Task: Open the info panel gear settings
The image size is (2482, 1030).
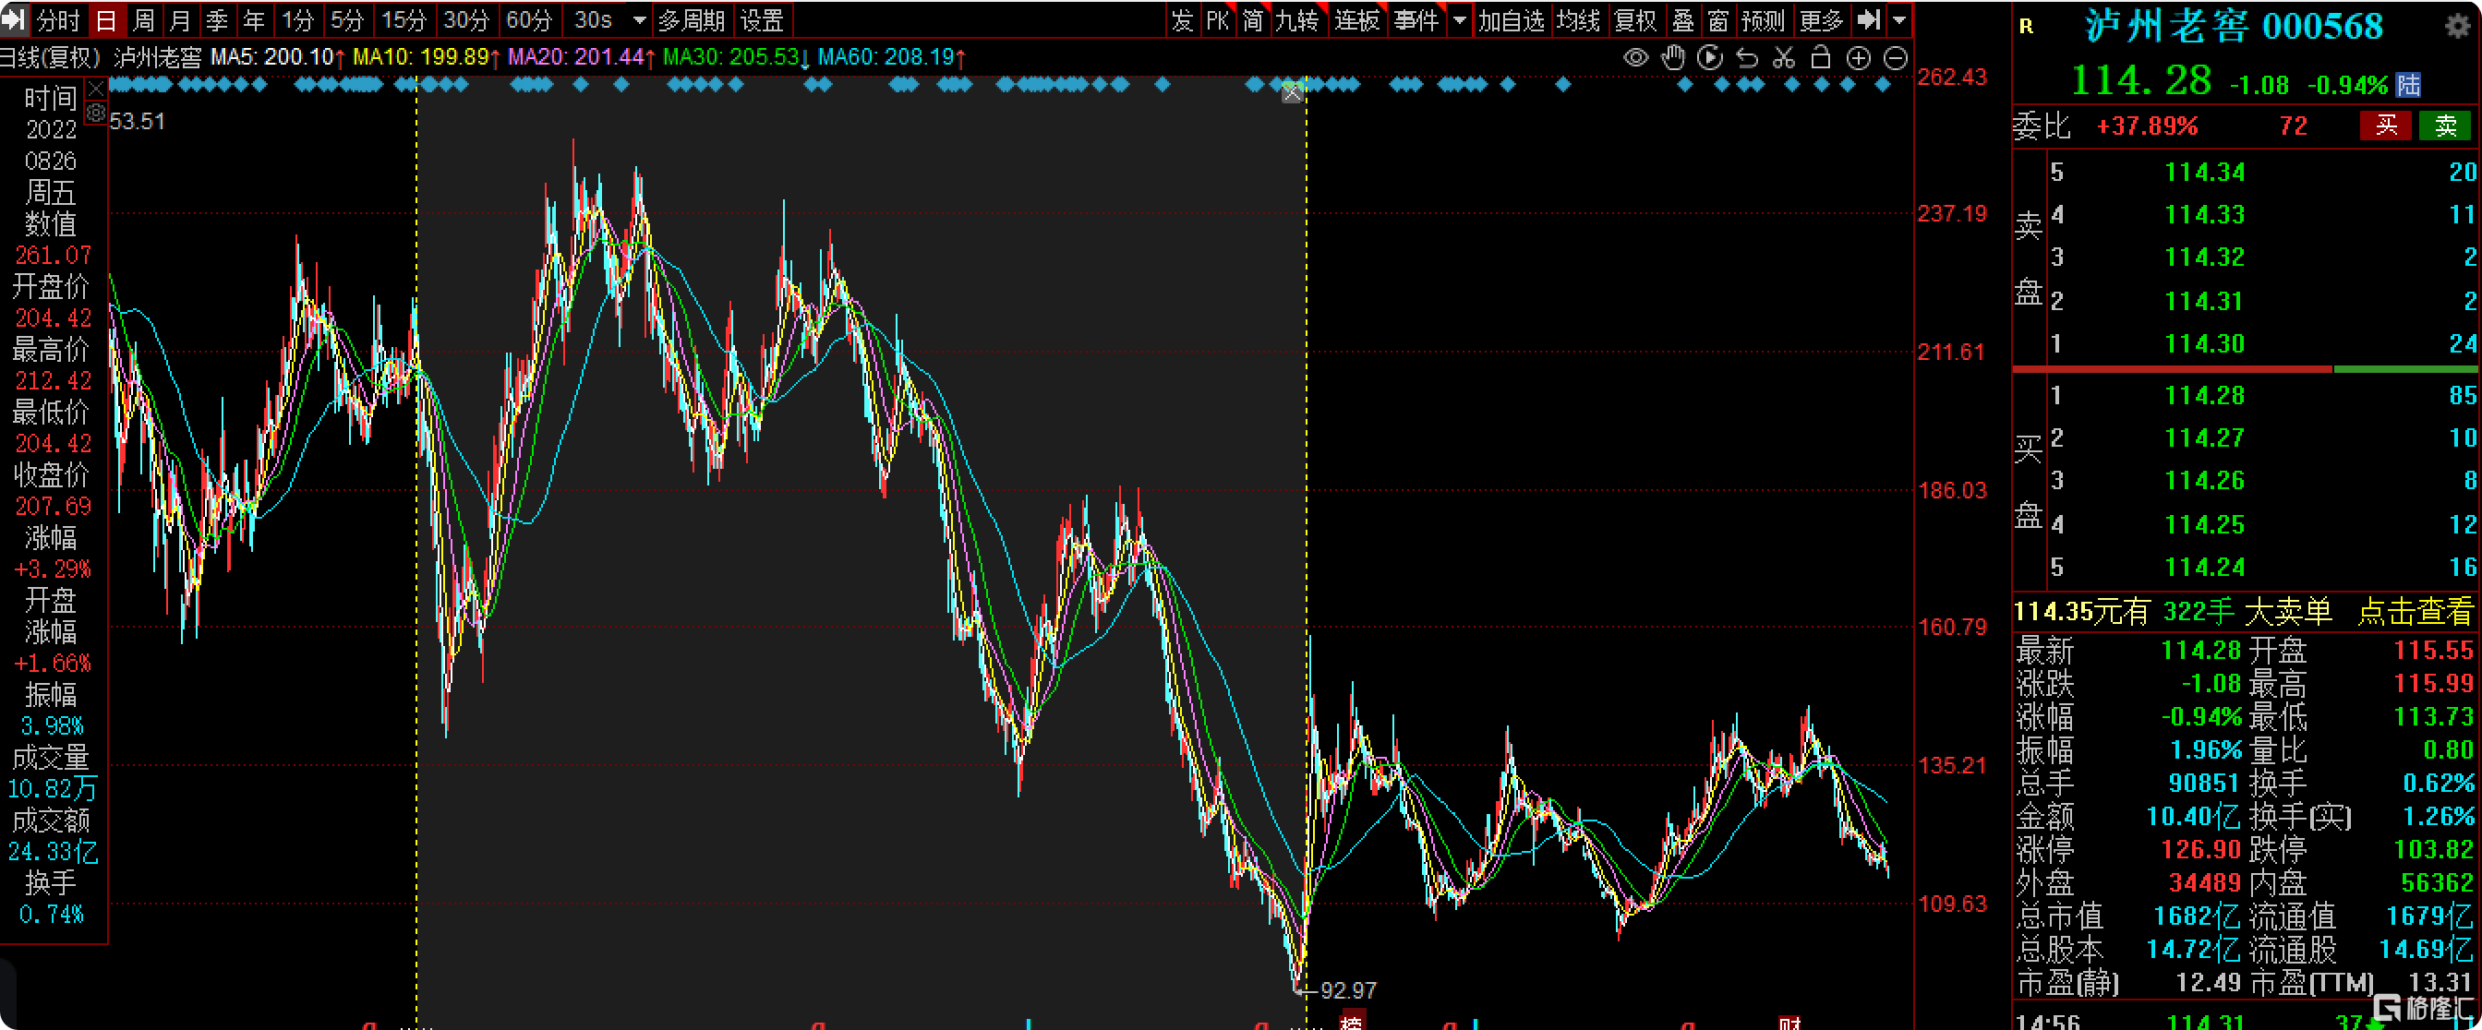Action: [x=95, y=114]
